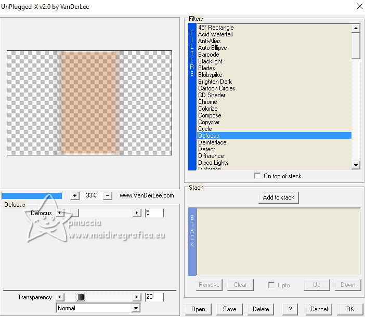Select the Brighten Dark filter
Image resolution: width=365 pixels, height=317 pixels.
274,82
